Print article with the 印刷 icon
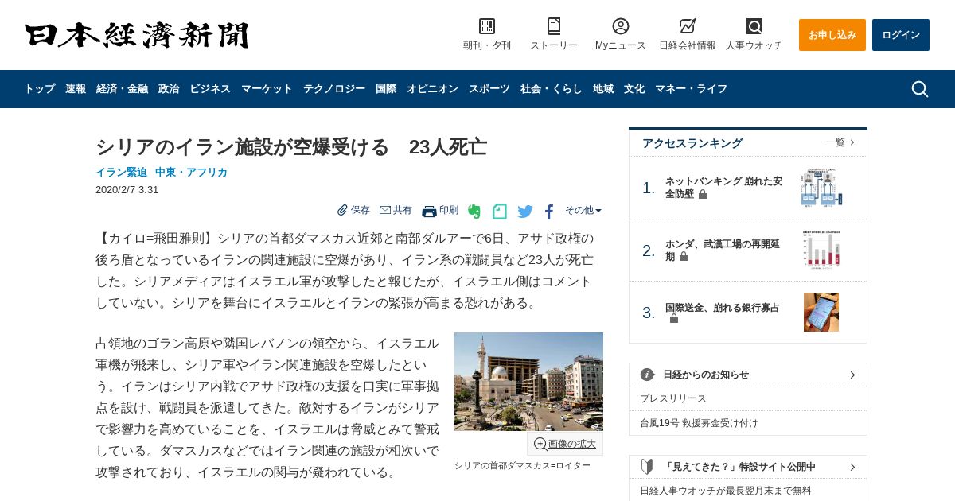This screenshot has width=955, height=501. [429, 211]
